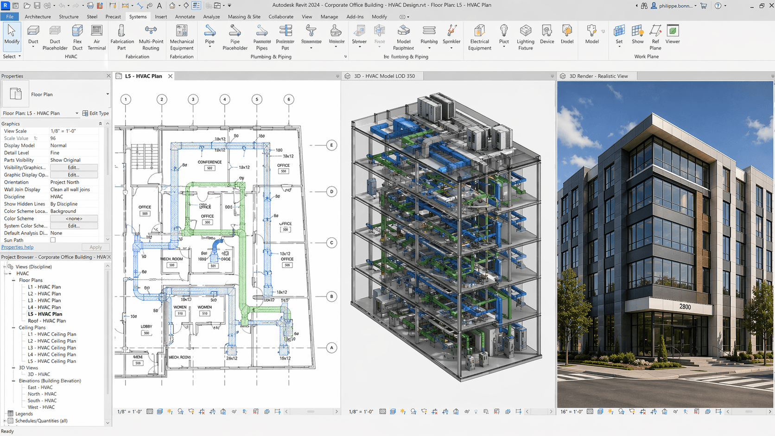The image size is (775, 436).
Task: Toggle the Sun Path checkbox
Action: click(53, 240)
